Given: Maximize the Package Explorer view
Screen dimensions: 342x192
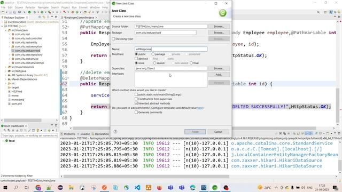Looking at the screenshot, I should coord(56,17).
